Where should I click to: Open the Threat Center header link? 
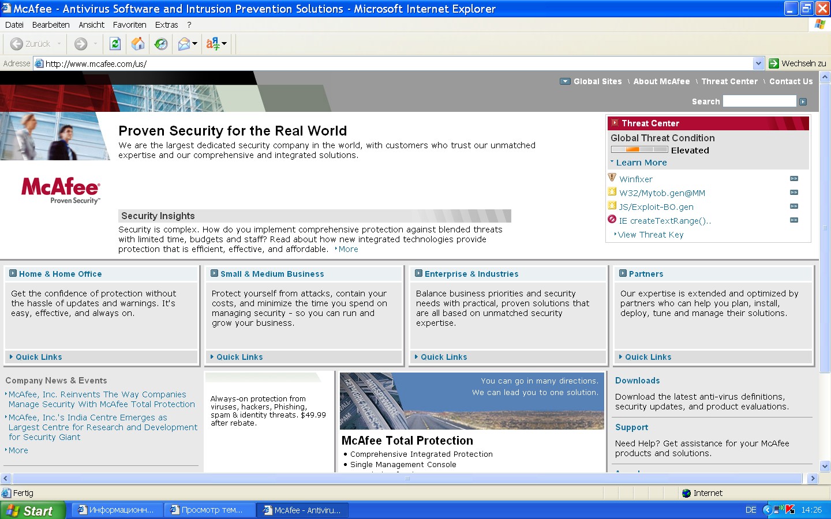729,81
